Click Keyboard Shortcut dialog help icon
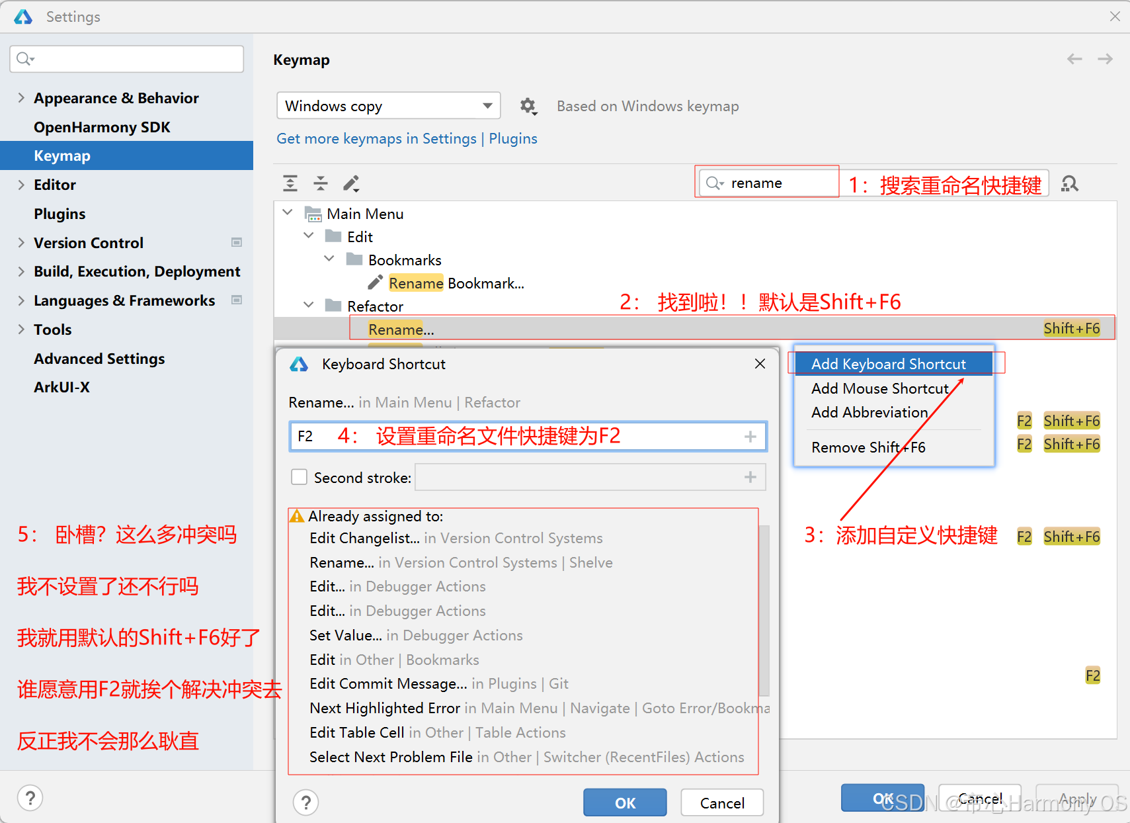 pyautogui.click(x=306, y=802)
